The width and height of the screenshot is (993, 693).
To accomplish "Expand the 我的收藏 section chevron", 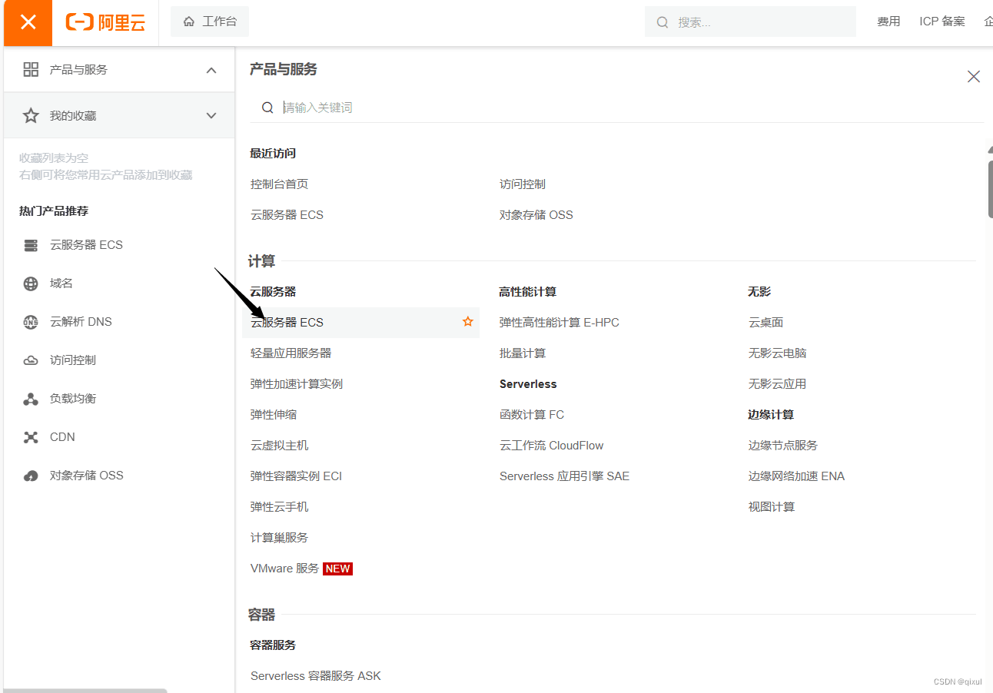I will tap(211, 116).
